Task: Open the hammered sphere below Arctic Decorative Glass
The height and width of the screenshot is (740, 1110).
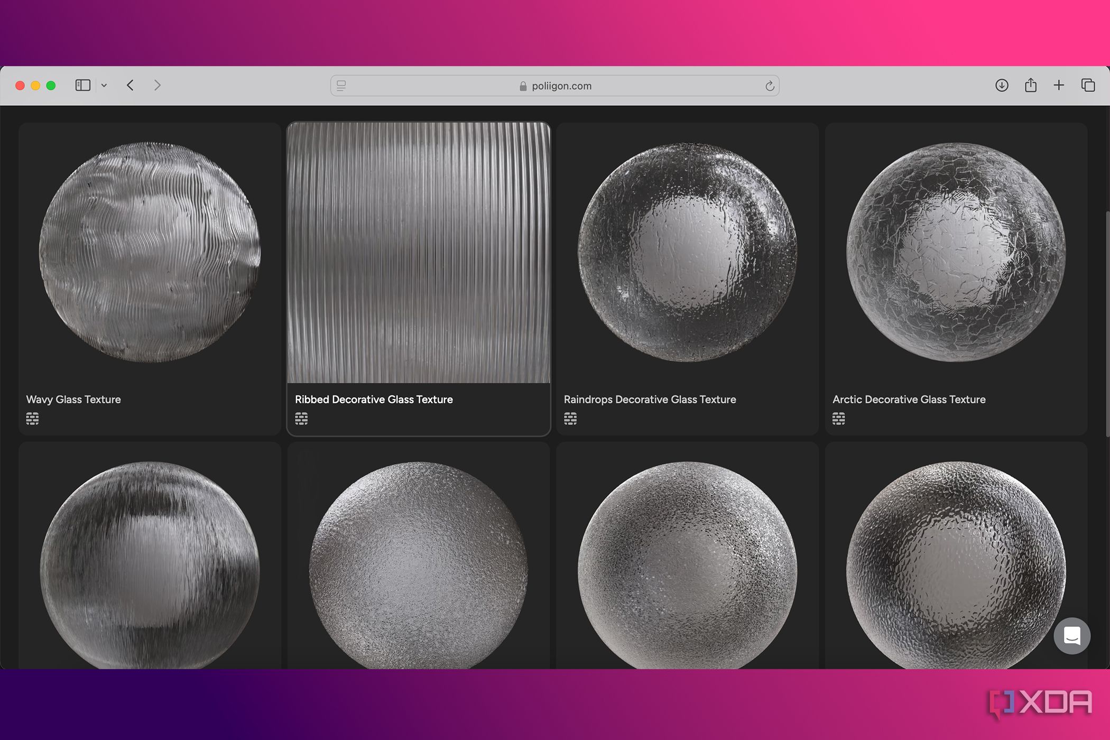Action: click(x=956, y=565)
